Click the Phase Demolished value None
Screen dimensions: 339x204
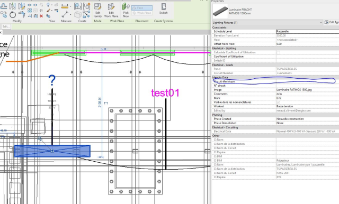(280, 123)
